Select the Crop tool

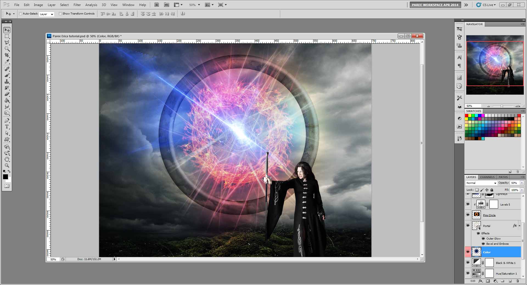tap(7, 55)
